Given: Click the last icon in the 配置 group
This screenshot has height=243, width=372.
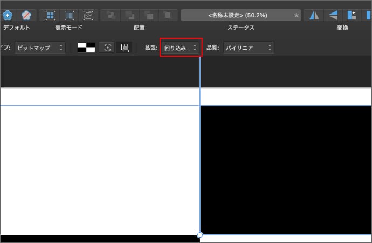Looking at the screenshot, I should [x=167, y=15].
